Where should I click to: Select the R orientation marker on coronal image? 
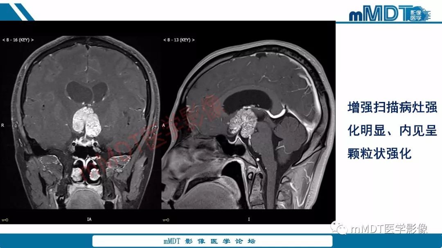coord(2,125)
